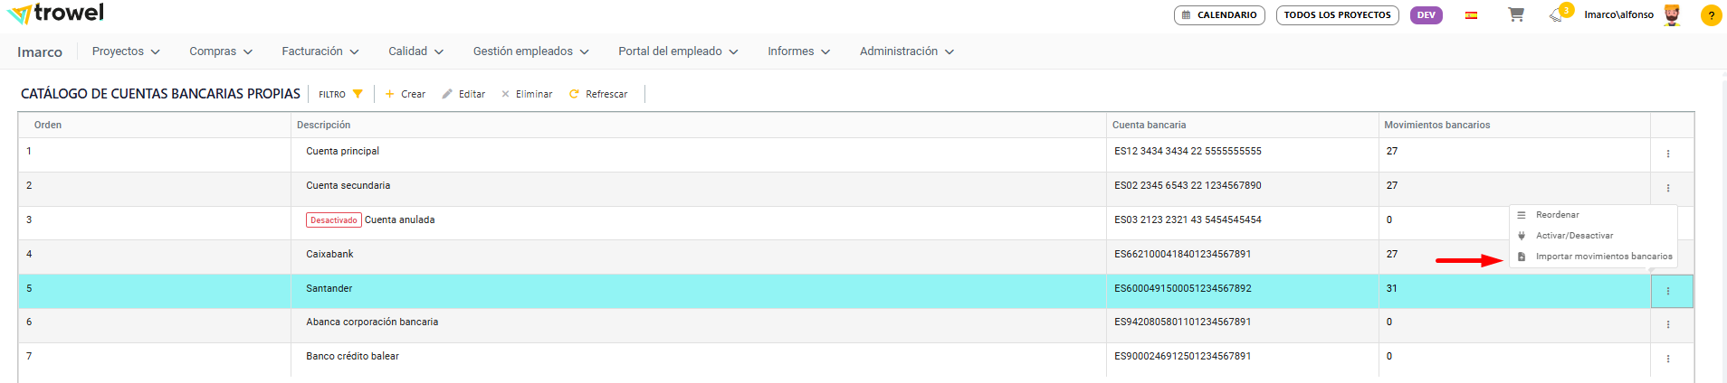
Task: Open three-dot menu for Banco crédito balear
Action: point(1667,360)
